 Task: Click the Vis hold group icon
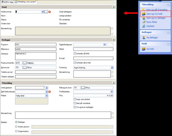(144, 49)
